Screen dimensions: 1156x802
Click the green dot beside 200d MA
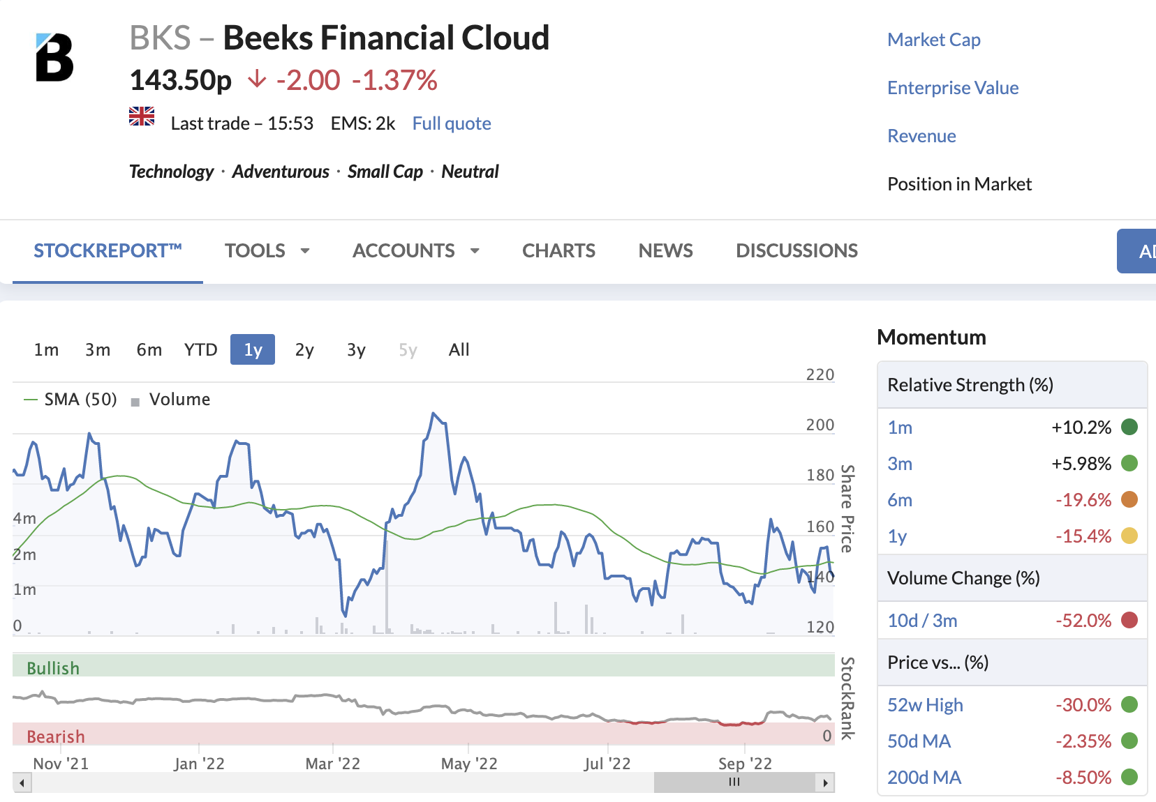point(1129,777)
